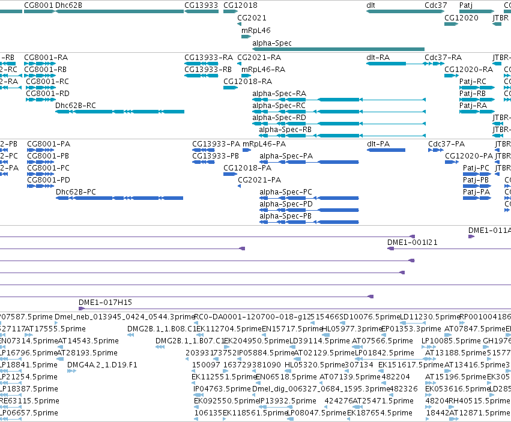Select the CG13933-RB transcript label
511x422 pixels.
click(208, 70)
